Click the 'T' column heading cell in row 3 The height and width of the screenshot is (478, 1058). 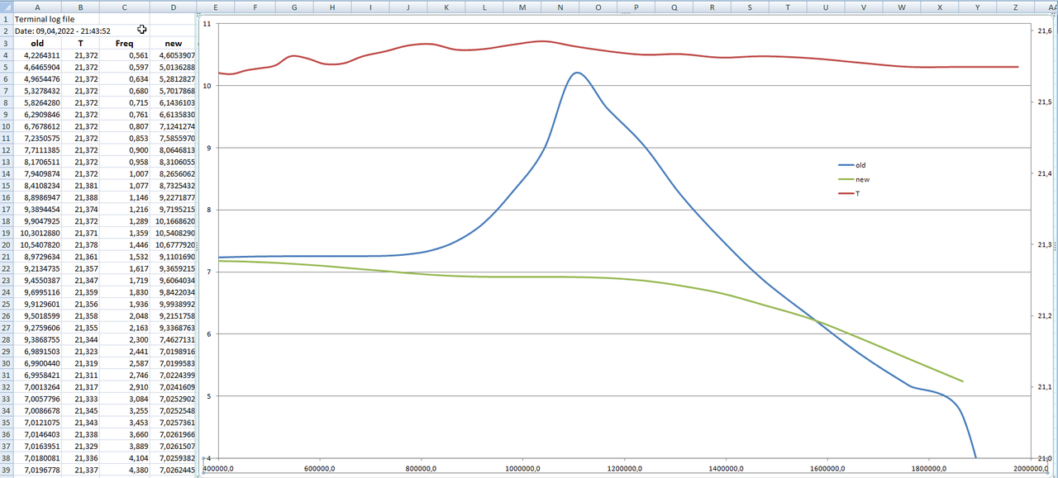pos(80,43)
